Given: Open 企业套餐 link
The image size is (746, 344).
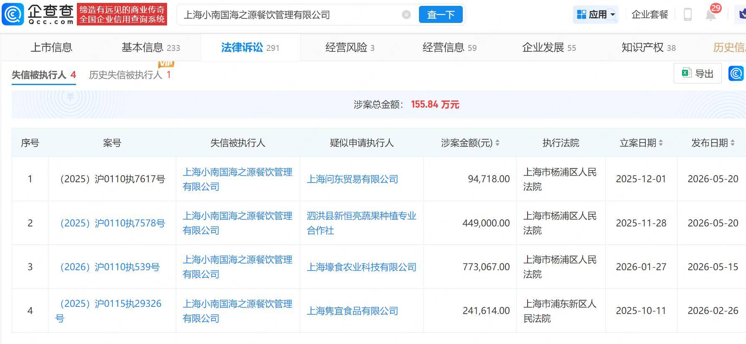Looking at the screenshot, I should click(x=650, y=15).
